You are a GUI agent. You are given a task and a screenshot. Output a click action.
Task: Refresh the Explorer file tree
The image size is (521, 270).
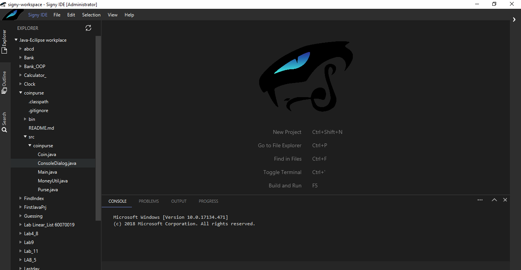click(x=88, y=28)
